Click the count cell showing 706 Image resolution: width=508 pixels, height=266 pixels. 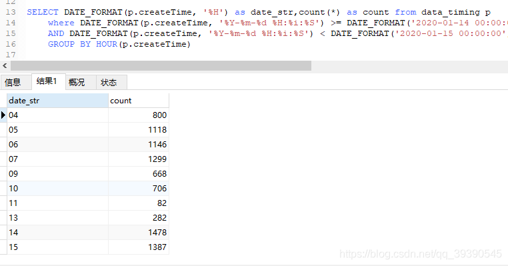click(139, 188)
